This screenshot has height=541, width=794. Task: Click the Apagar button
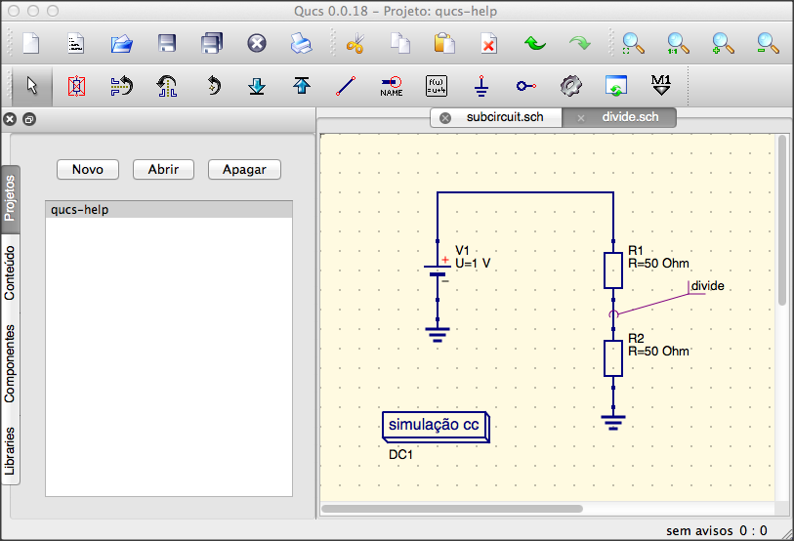244,169
